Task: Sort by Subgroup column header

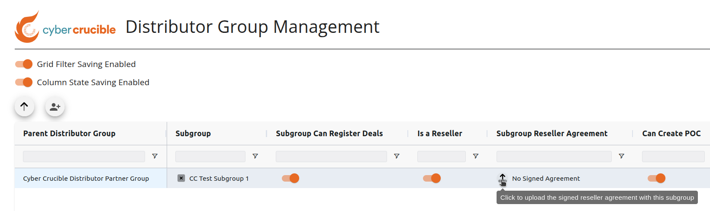Action: click(x=193, y=134)
